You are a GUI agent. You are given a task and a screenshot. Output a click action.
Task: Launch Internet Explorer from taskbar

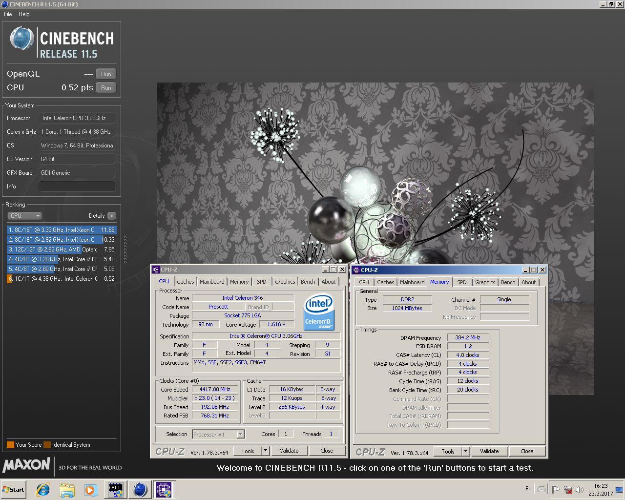point(43,490)
